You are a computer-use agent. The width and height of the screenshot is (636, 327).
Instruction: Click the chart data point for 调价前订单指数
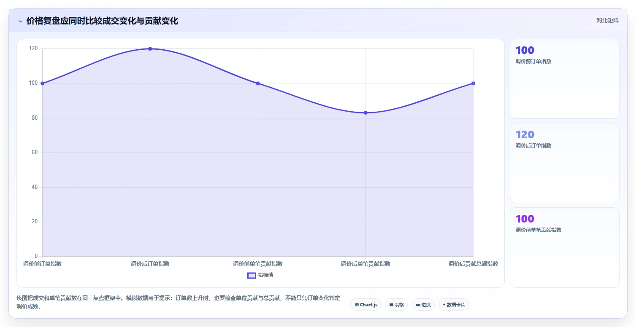[42, 83]
